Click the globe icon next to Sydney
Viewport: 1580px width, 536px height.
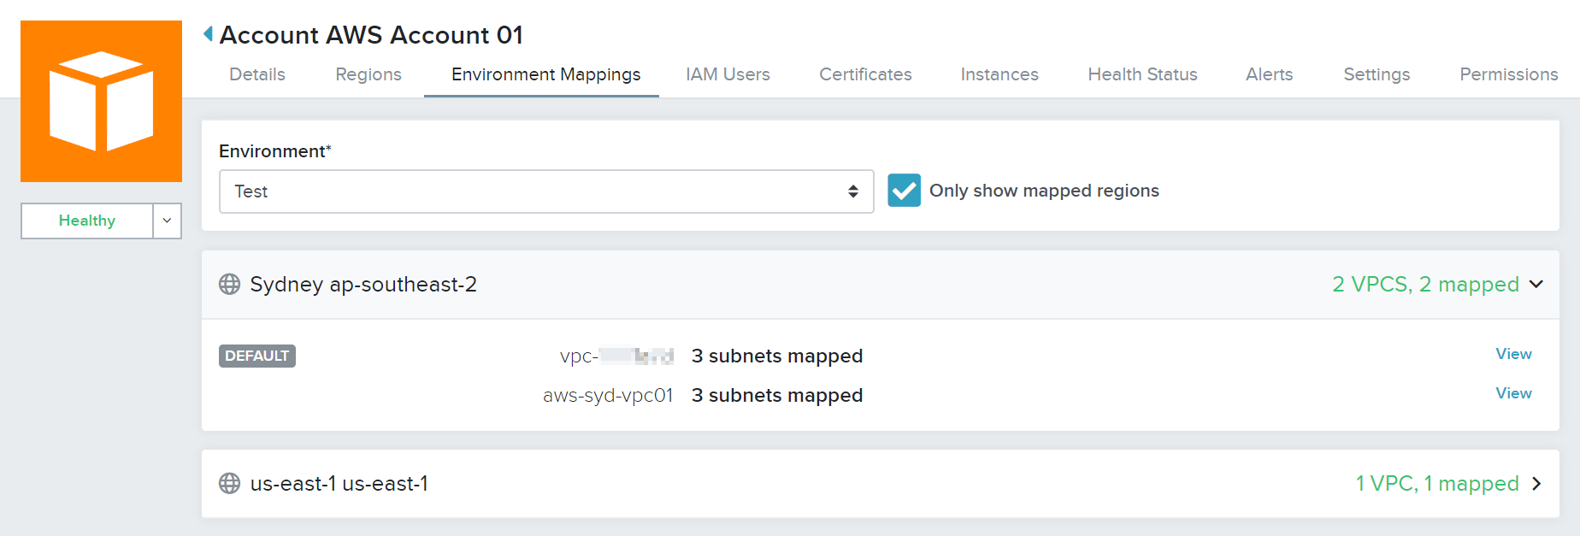point(230,284)
